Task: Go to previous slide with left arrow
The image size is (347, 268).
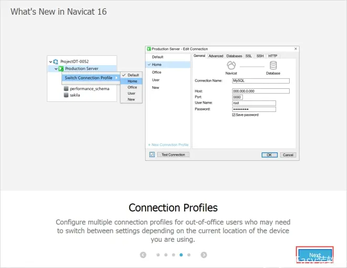Action: 143,255
